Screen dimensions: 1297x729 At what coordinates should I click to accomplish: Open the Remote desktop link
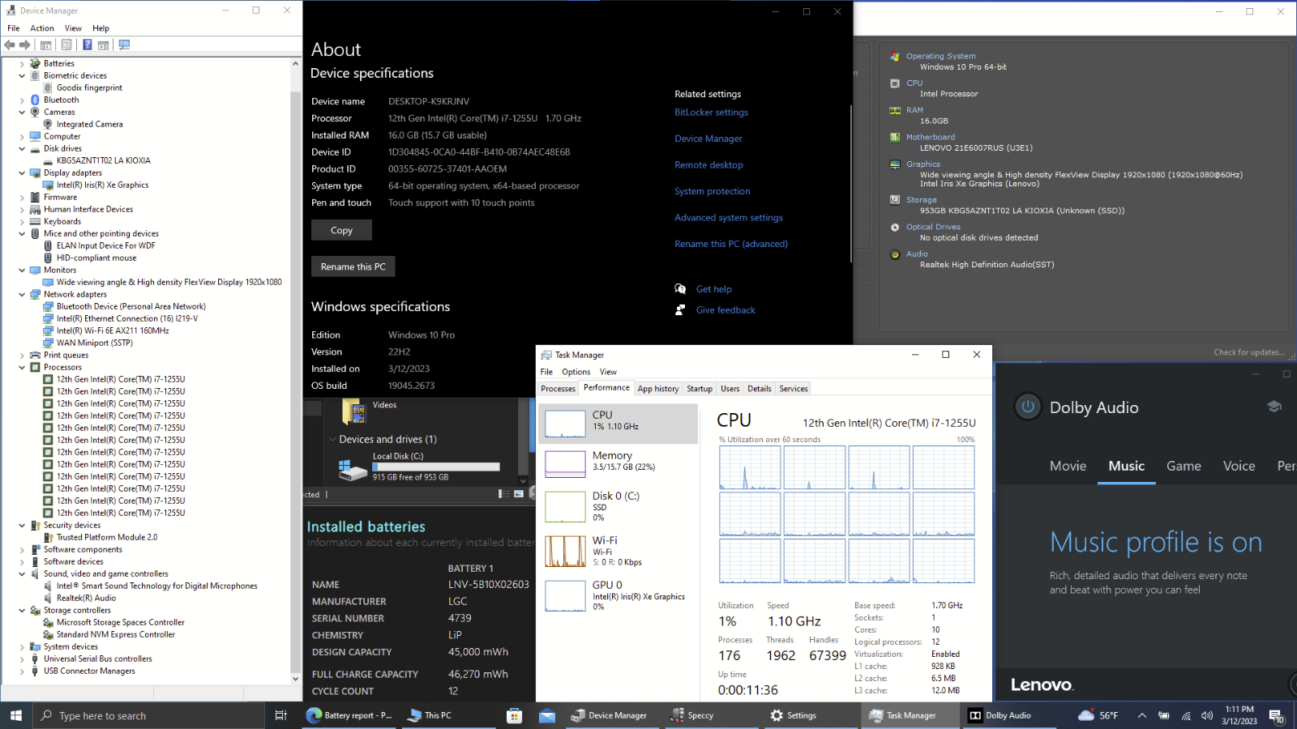coord(708,165)
